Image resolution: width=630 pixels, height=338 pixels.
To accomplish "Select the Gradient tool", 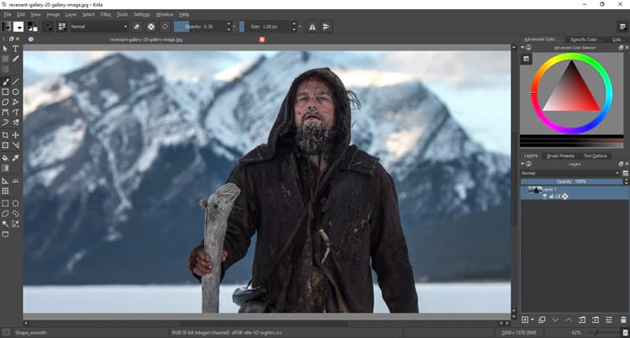I will [5, 168].
